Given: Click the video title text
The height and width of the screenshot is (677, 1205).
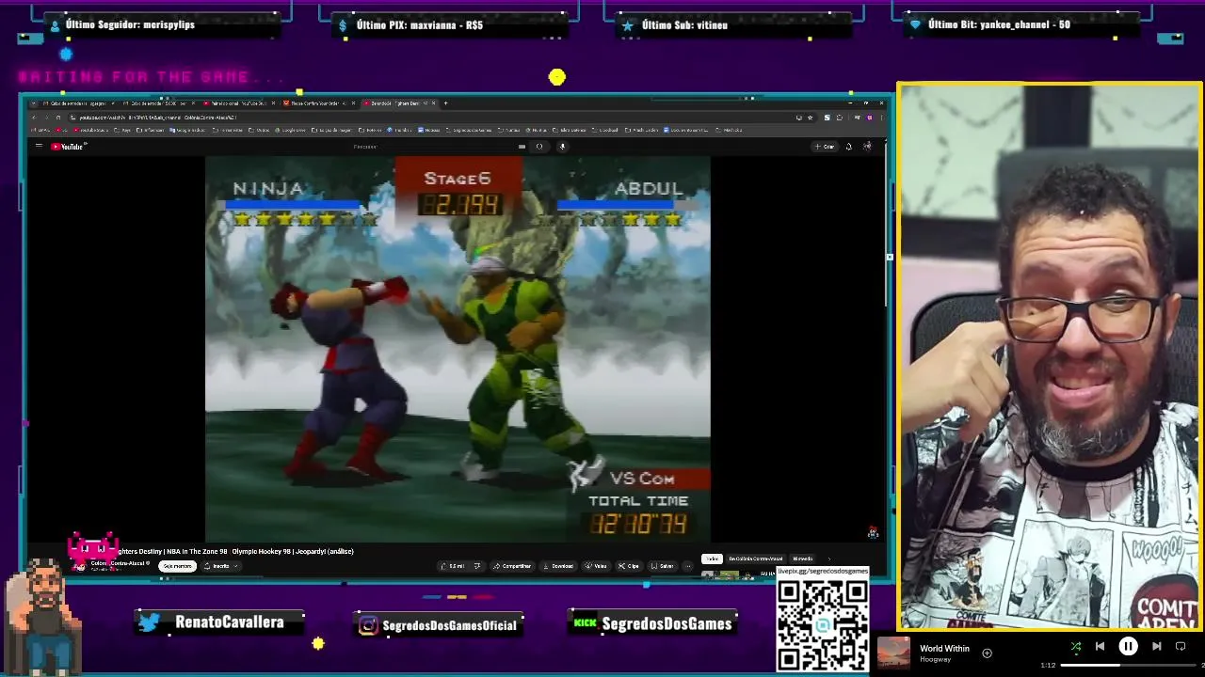Looking at the screenshot, I should (234, 552).
